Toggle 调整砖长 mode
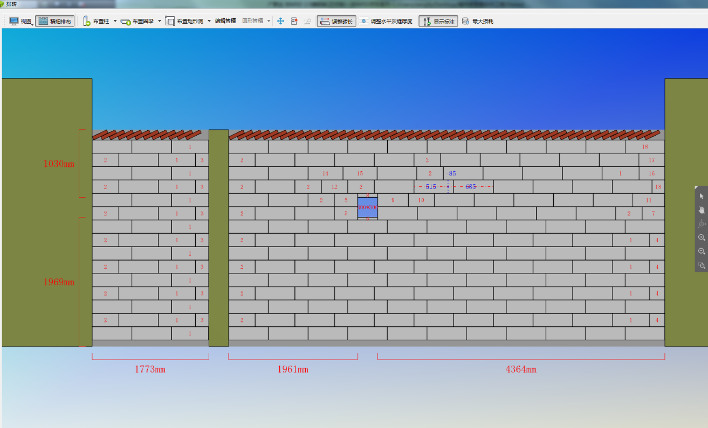The width and height of the screenshot is (708, 428). pos(336,22)
